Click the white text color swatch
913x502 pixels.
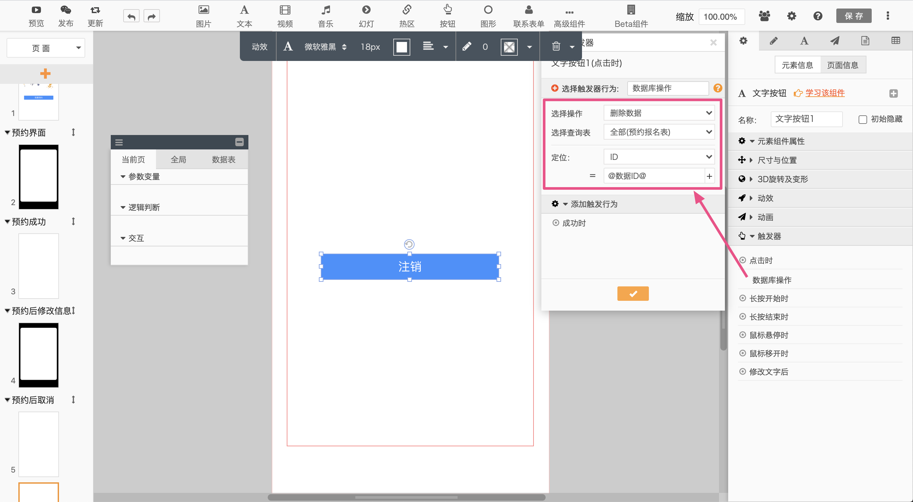401,47
